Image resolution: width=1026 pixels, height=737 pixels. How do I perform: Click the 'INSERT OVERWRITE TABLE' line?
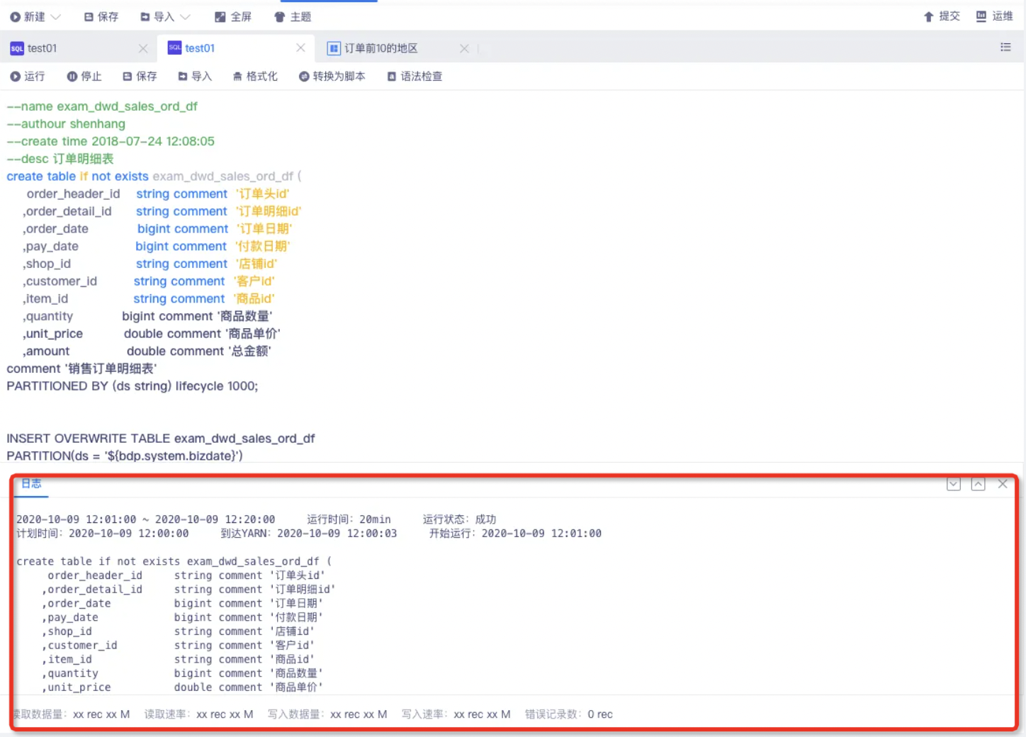pyautogui.click(x=161, y=439)
